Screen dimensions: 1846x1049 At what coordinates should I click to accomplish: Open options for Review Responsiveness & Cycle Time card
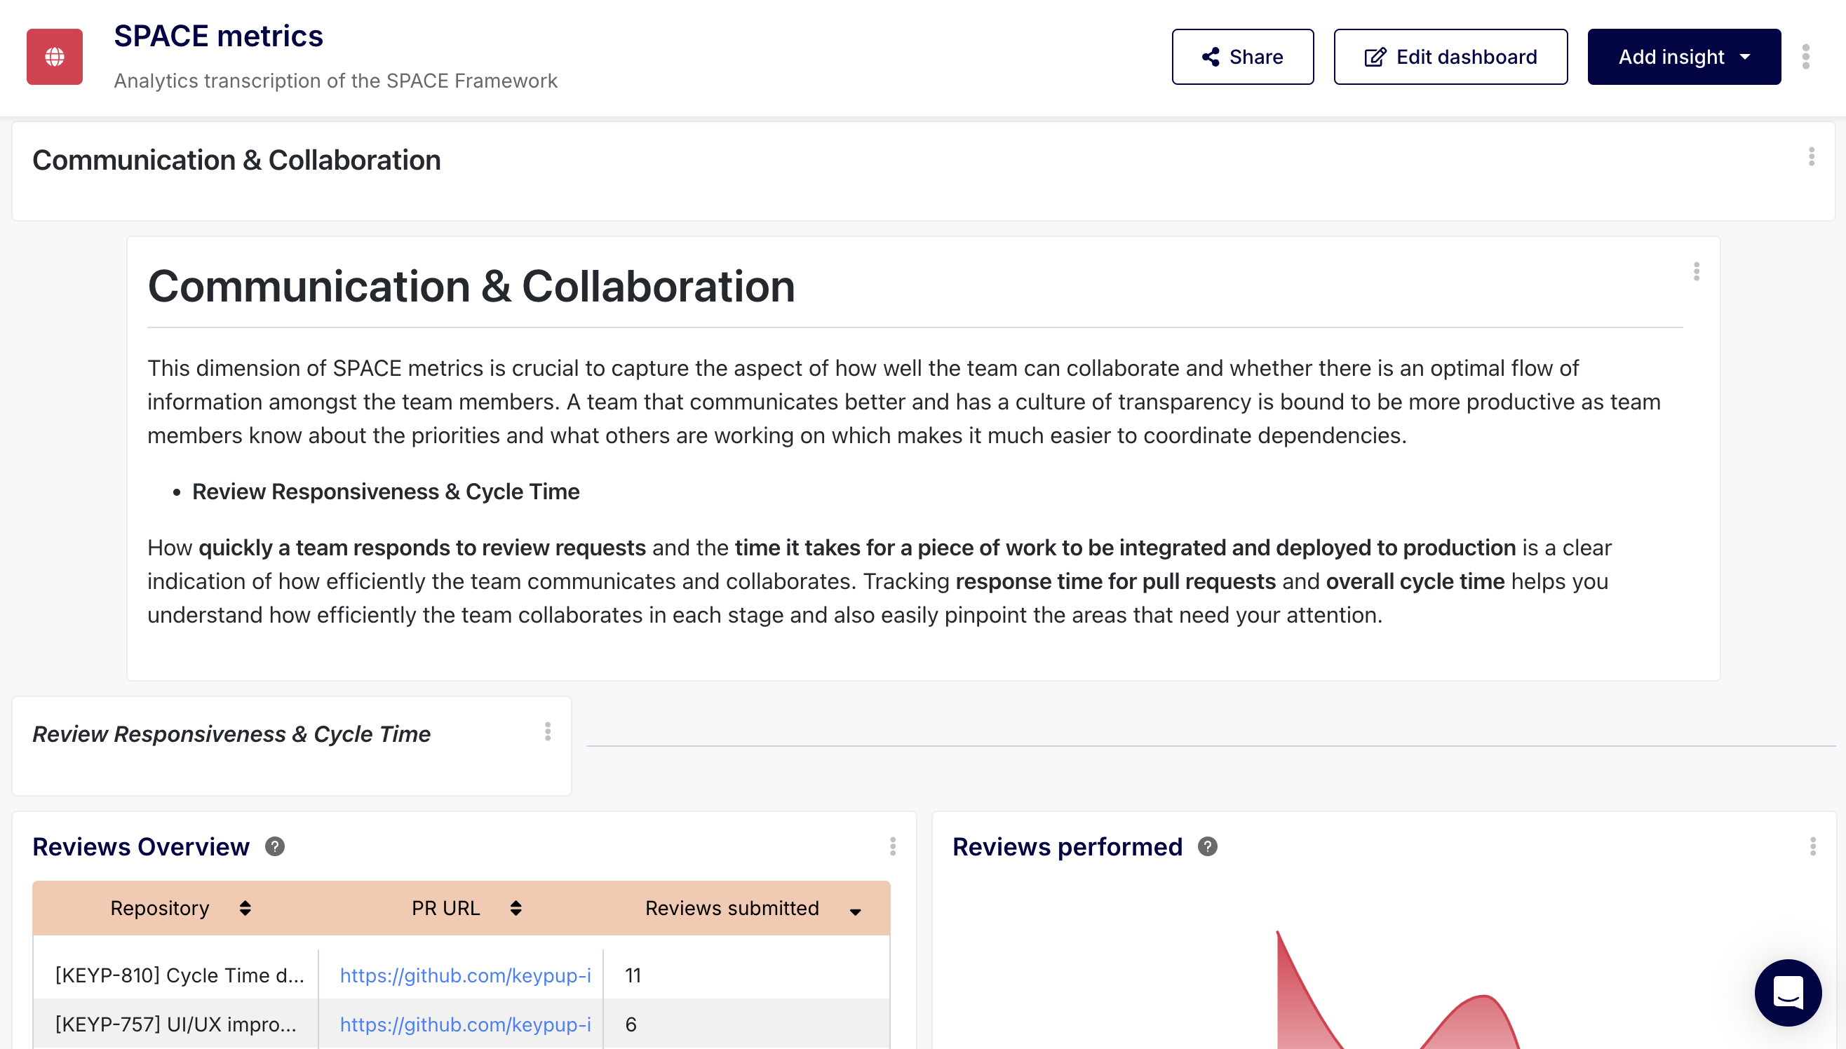click(548, 732)
